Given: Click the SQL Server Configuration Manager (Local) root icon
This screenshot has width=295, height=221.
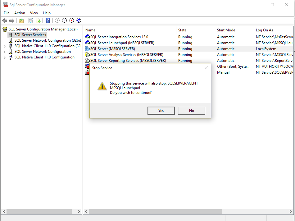Looking at the screenshot, I should (5, 29).
